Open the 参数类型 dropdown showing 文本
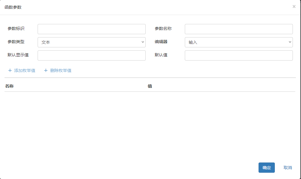Image resolution: width=301 pixels, height=179 pixels. pos(92,42)
